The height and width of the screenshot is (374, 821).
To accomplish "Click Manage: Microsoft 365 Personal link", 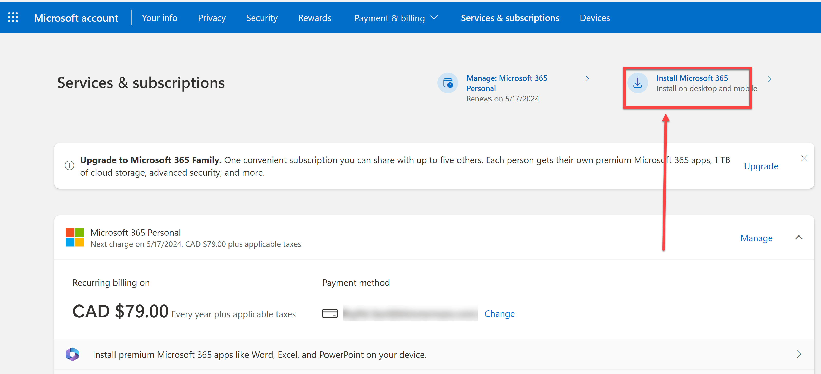I will coord(507,83).
